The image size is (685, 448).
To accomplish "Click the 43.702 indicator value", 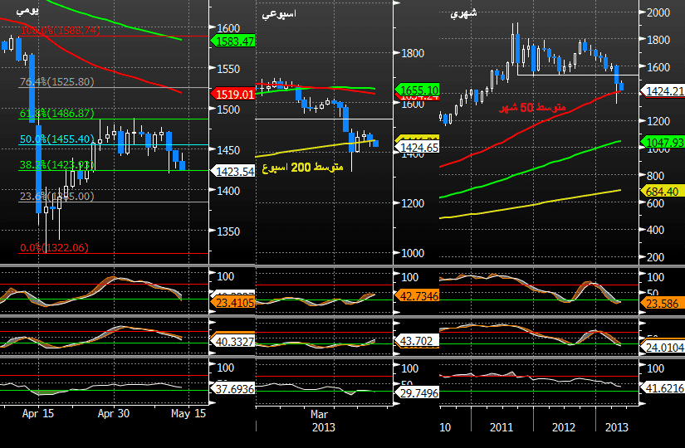I will [x=415, y=341].
